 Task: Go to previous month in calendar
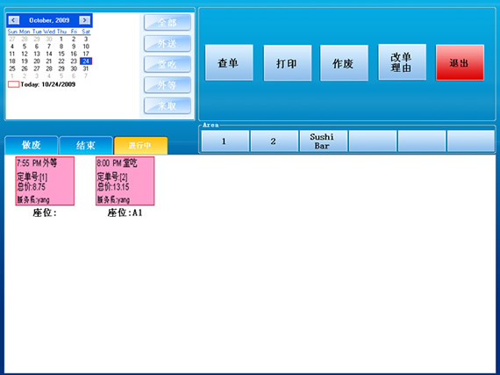13,20
